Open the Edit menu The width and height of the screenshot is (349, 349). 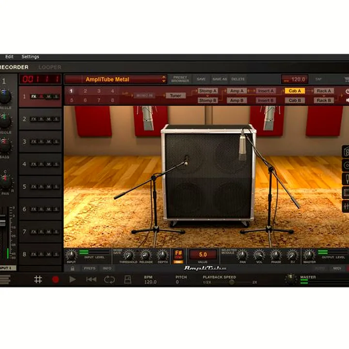(x=9, y=57)
